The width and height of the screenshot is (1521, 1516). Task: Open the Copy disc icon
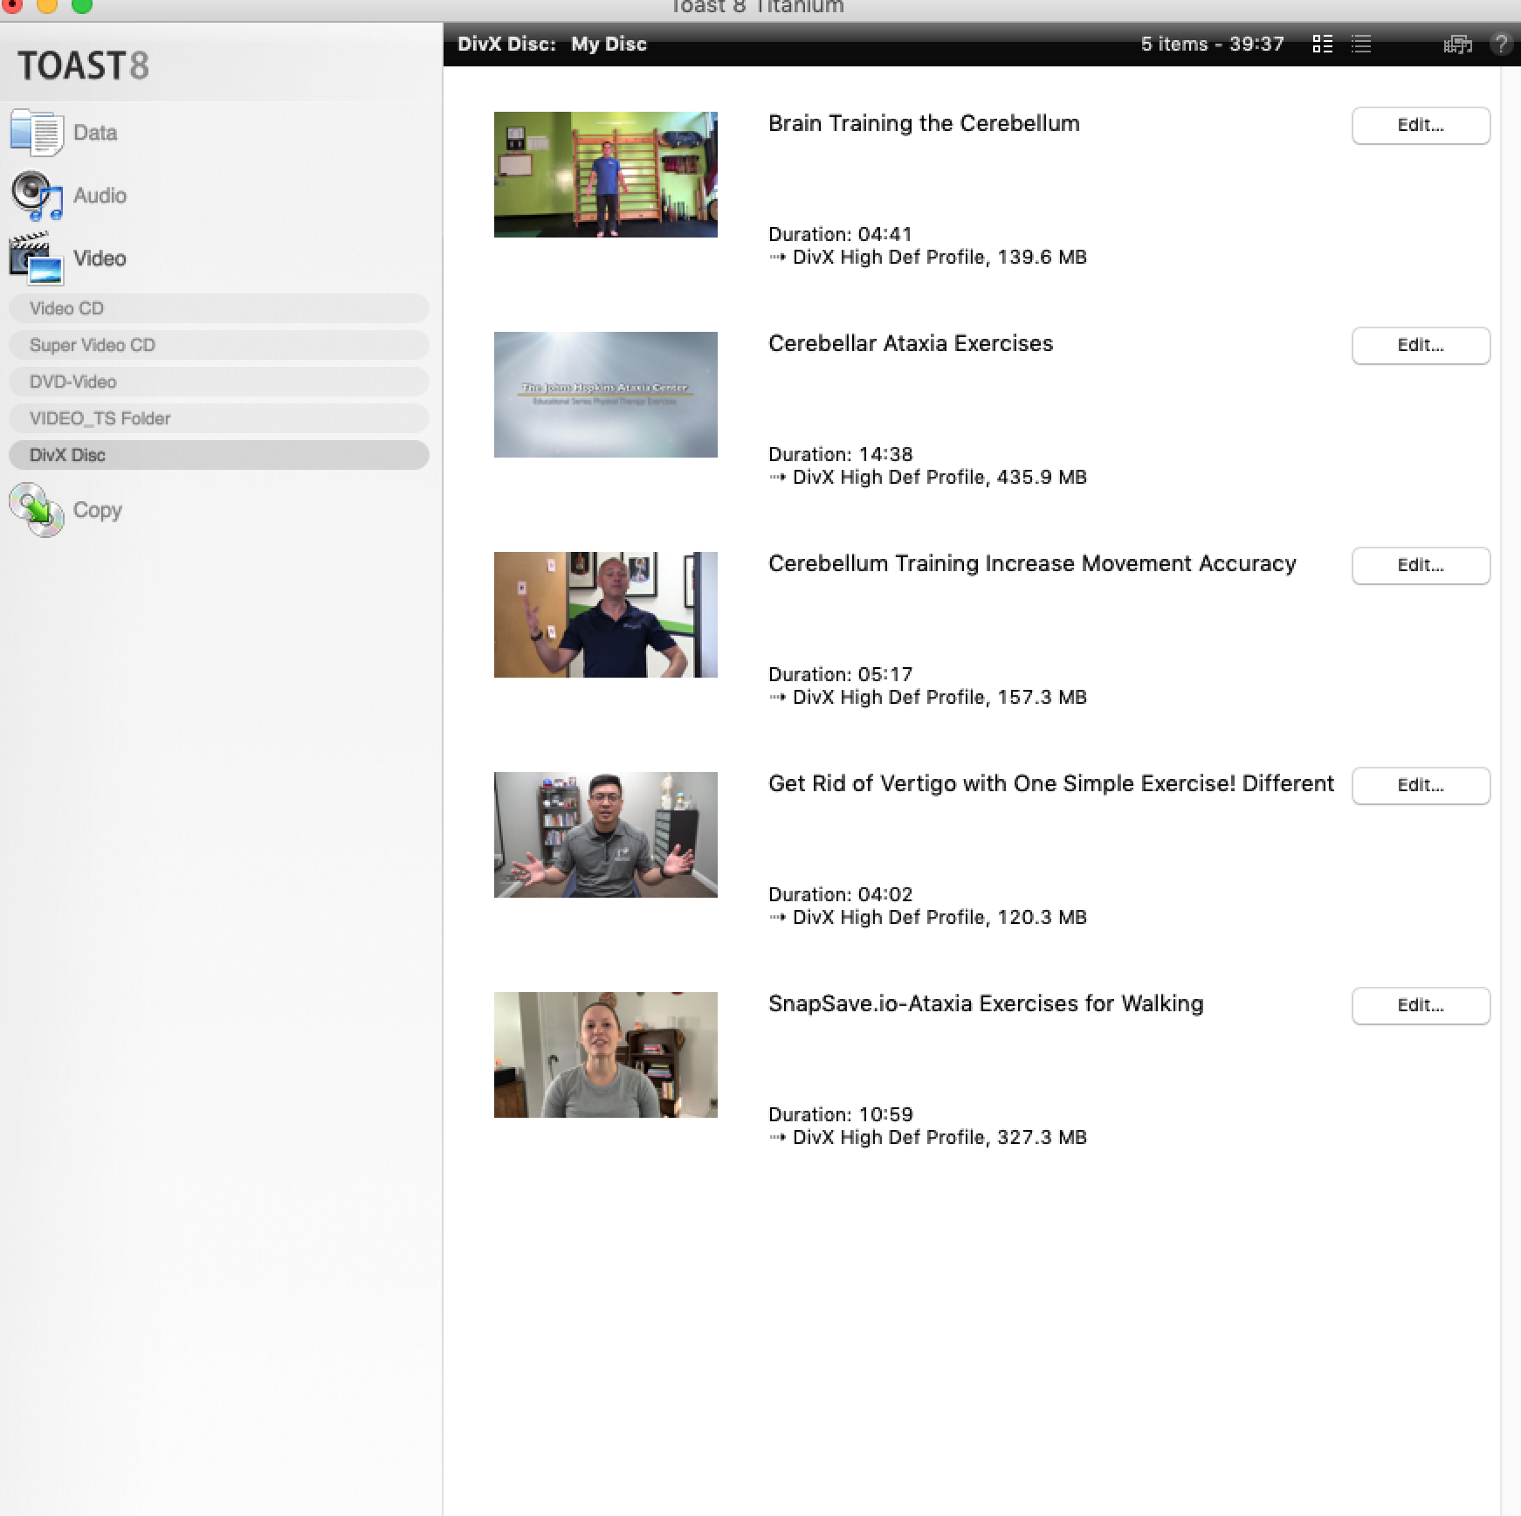click(x=37, y=510)
